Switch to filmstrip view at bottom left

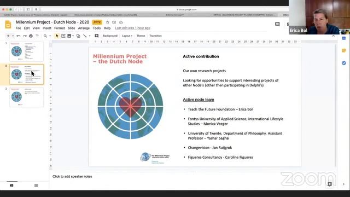11,186
